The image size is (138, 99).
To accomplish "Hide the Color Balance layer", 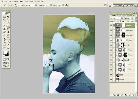I will (x=111, y=40).
